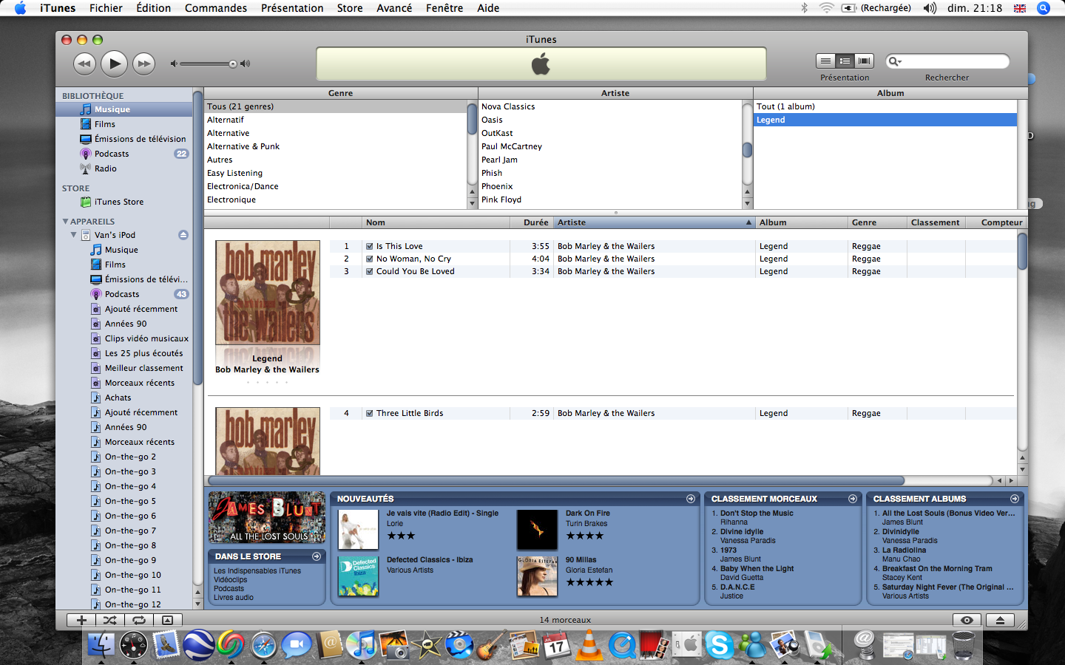Screen dimensions: 1065x665
Task: Open Livres audio store link
Action: 234,598
